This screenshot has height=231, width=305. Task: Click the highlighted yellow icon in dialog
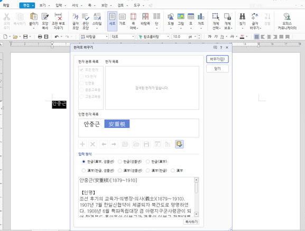(x=179, y=144)
